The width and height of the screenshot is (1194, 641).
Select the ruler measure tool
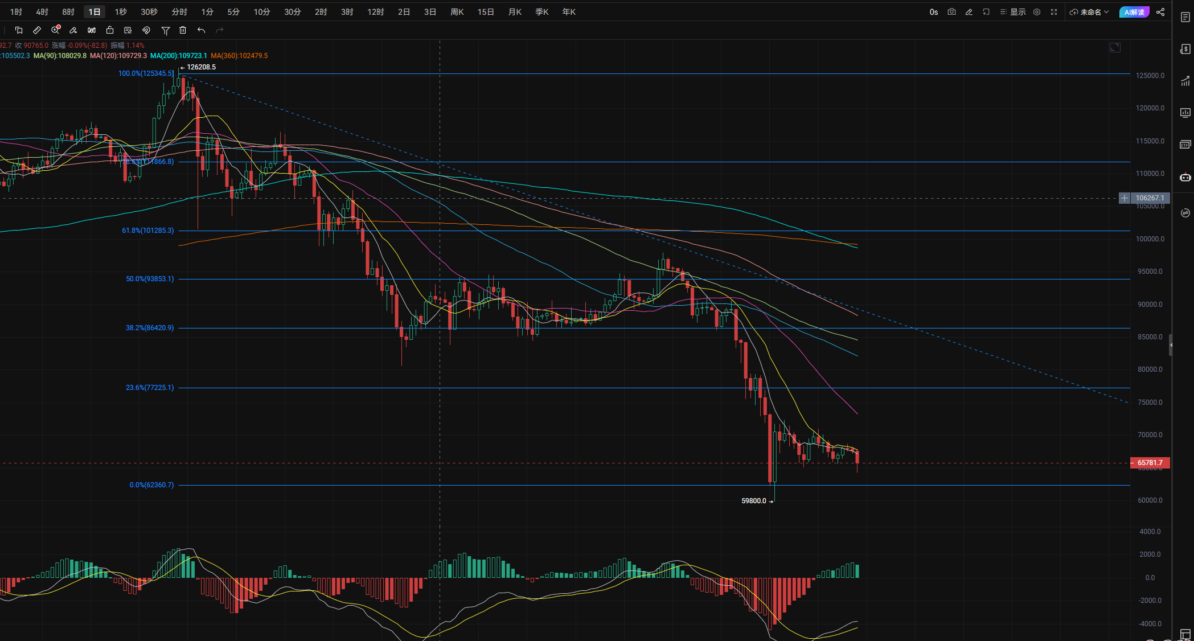click(37, 30)
